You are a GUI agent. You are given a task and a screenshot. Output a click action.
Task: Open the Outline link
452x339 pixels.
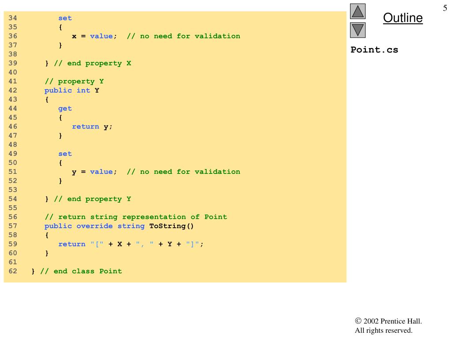pyautogui.click(x=403, y=18)
